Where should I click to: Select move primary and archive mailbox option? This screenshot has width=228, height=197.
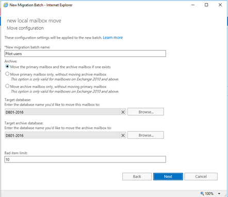coord(7,66)
